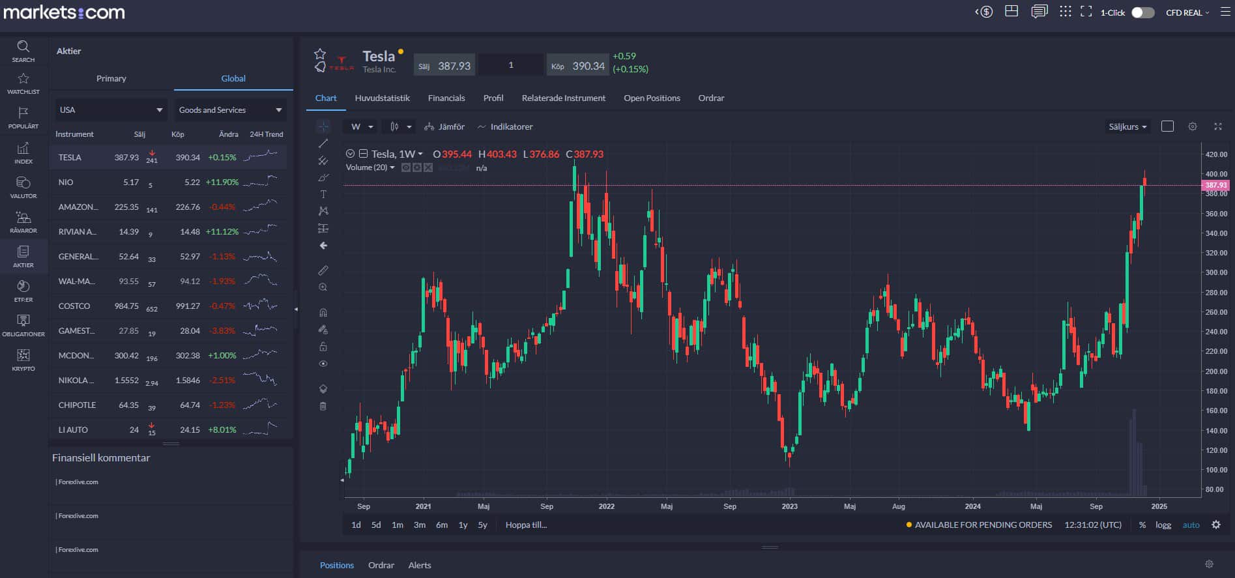Image resolution: width=1235 pixels, height=578 pixels.
Task: Toggle lock all drawing tools
Action: click(323, 347)
